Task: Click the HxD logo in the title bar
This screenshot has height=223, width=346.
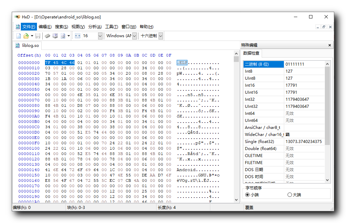Action: (x=17, y=17)
